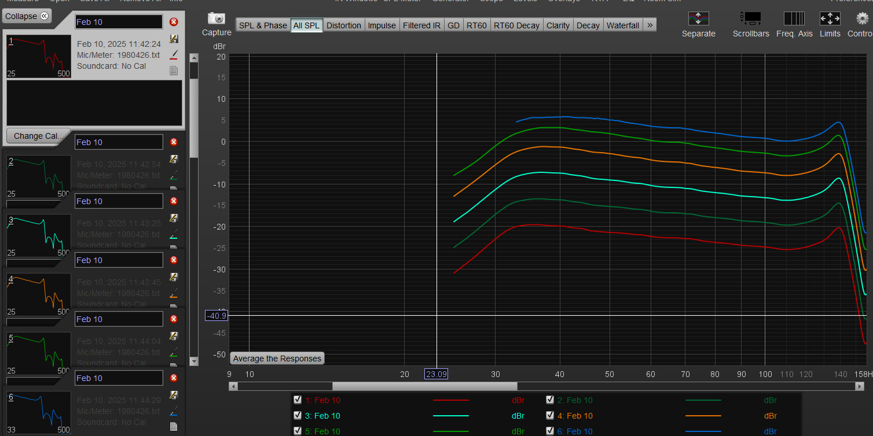Click the Change Cal... button
This screenshot has height=436, width=873.
click(x=38, y=136)
